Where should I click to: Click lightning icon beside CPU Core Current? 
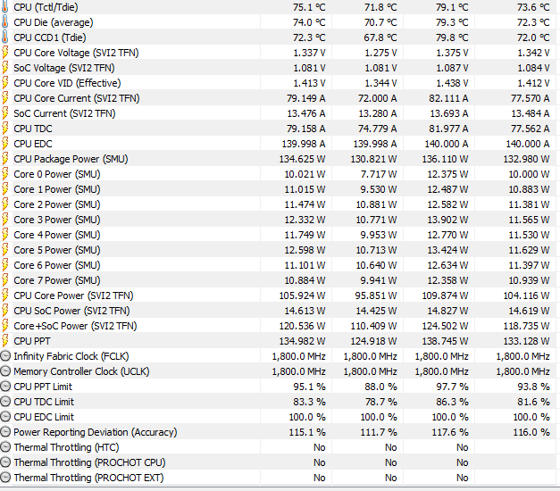coord(5,98)
